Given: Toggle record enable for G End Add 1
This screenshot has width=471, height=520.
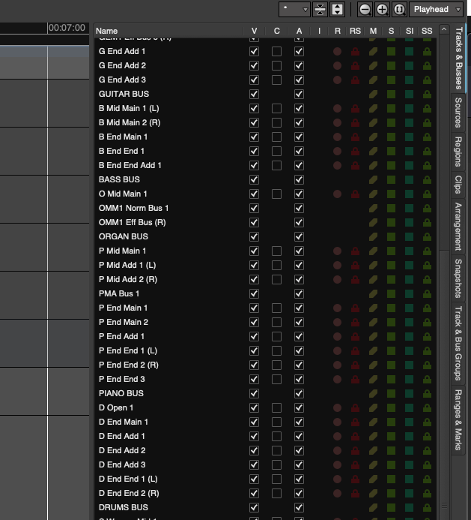Looking at the screenshot, I should point(337,51).
